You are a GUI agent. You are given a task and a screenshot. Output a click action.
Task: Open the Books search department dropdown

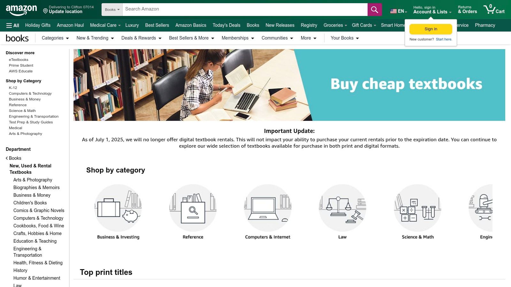tap(112, 10)
